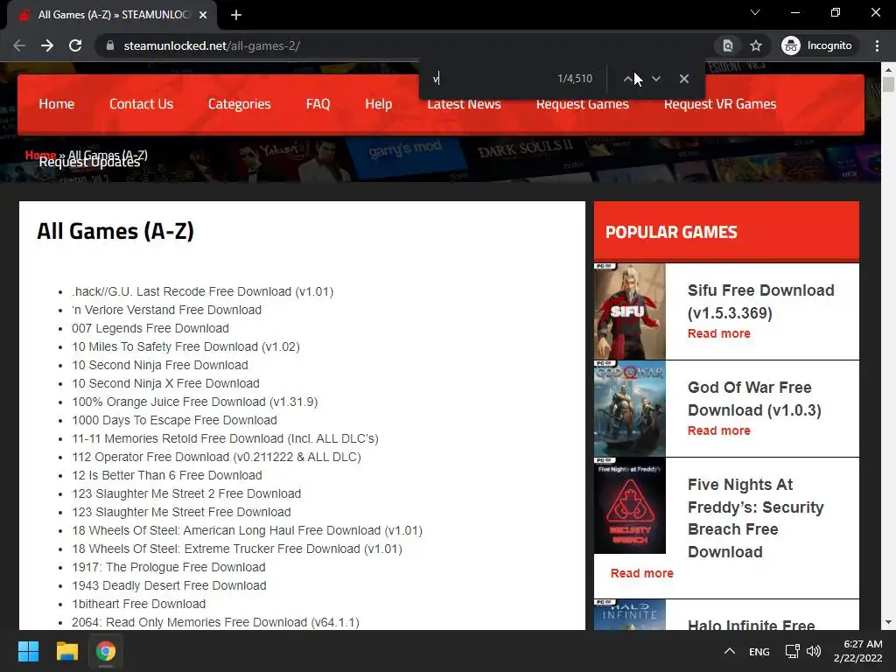Open the tab search chevron
Screen dimensions: 896x672
pyautogui.click(x=755, y=12)
